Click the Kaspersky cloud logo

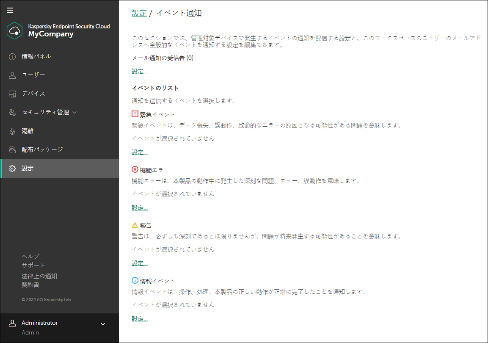[x=14, y=30]
